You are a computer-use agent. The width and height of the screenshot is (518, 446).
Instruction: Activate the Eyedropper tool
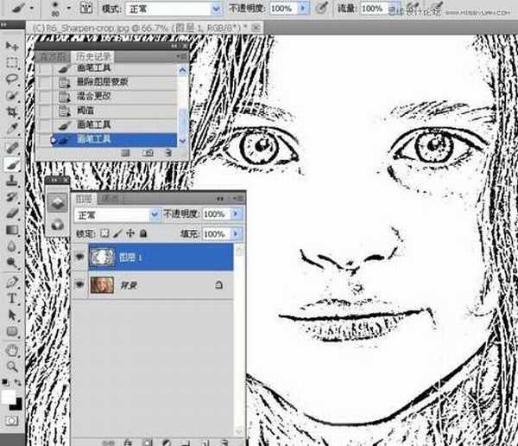click(x=12, y=129)
